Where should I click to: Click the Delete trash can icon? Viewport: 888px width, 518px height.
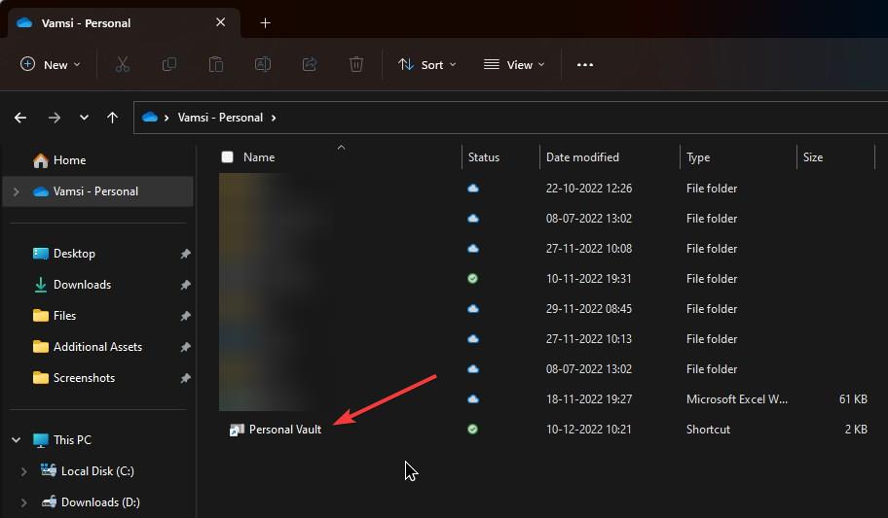click(356, 64)
